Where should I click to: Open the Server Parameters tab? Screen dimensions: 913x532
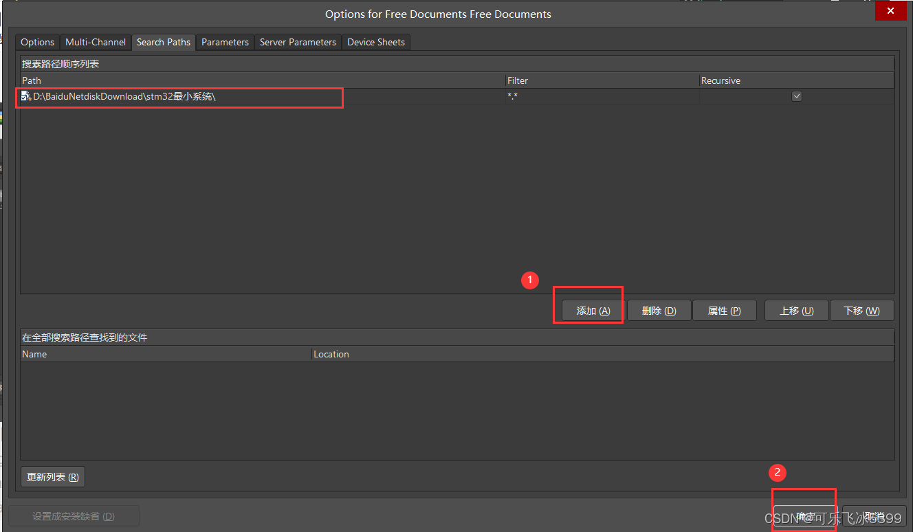[x=298, y=42]
